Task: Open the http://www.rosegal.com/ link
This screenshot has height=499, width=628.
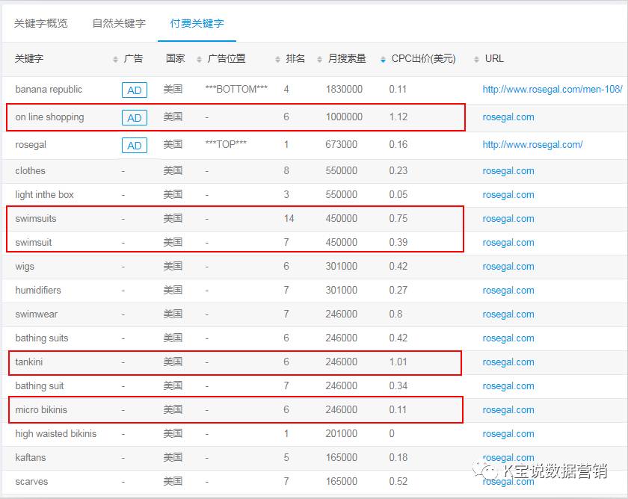Action: pos(532,144)
